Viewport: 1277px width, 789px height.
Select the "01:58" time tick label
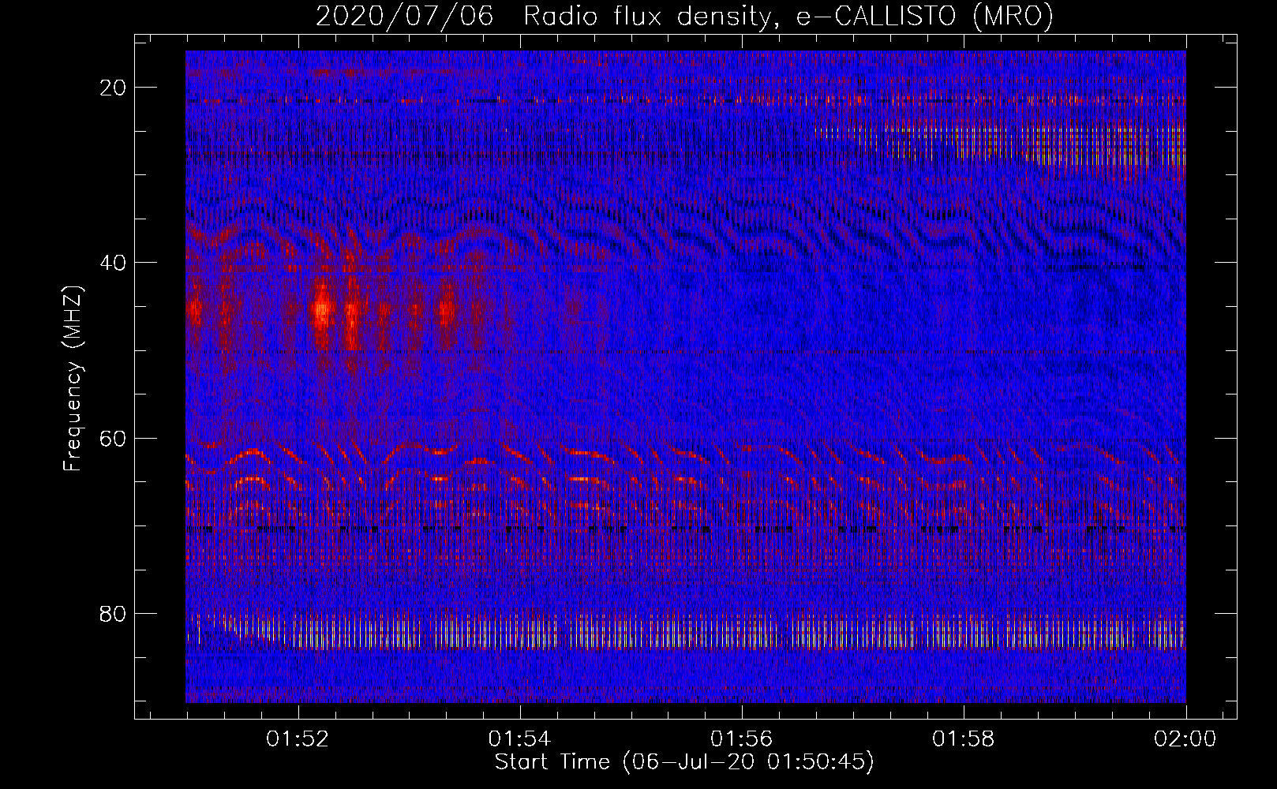tap(964, 739)
